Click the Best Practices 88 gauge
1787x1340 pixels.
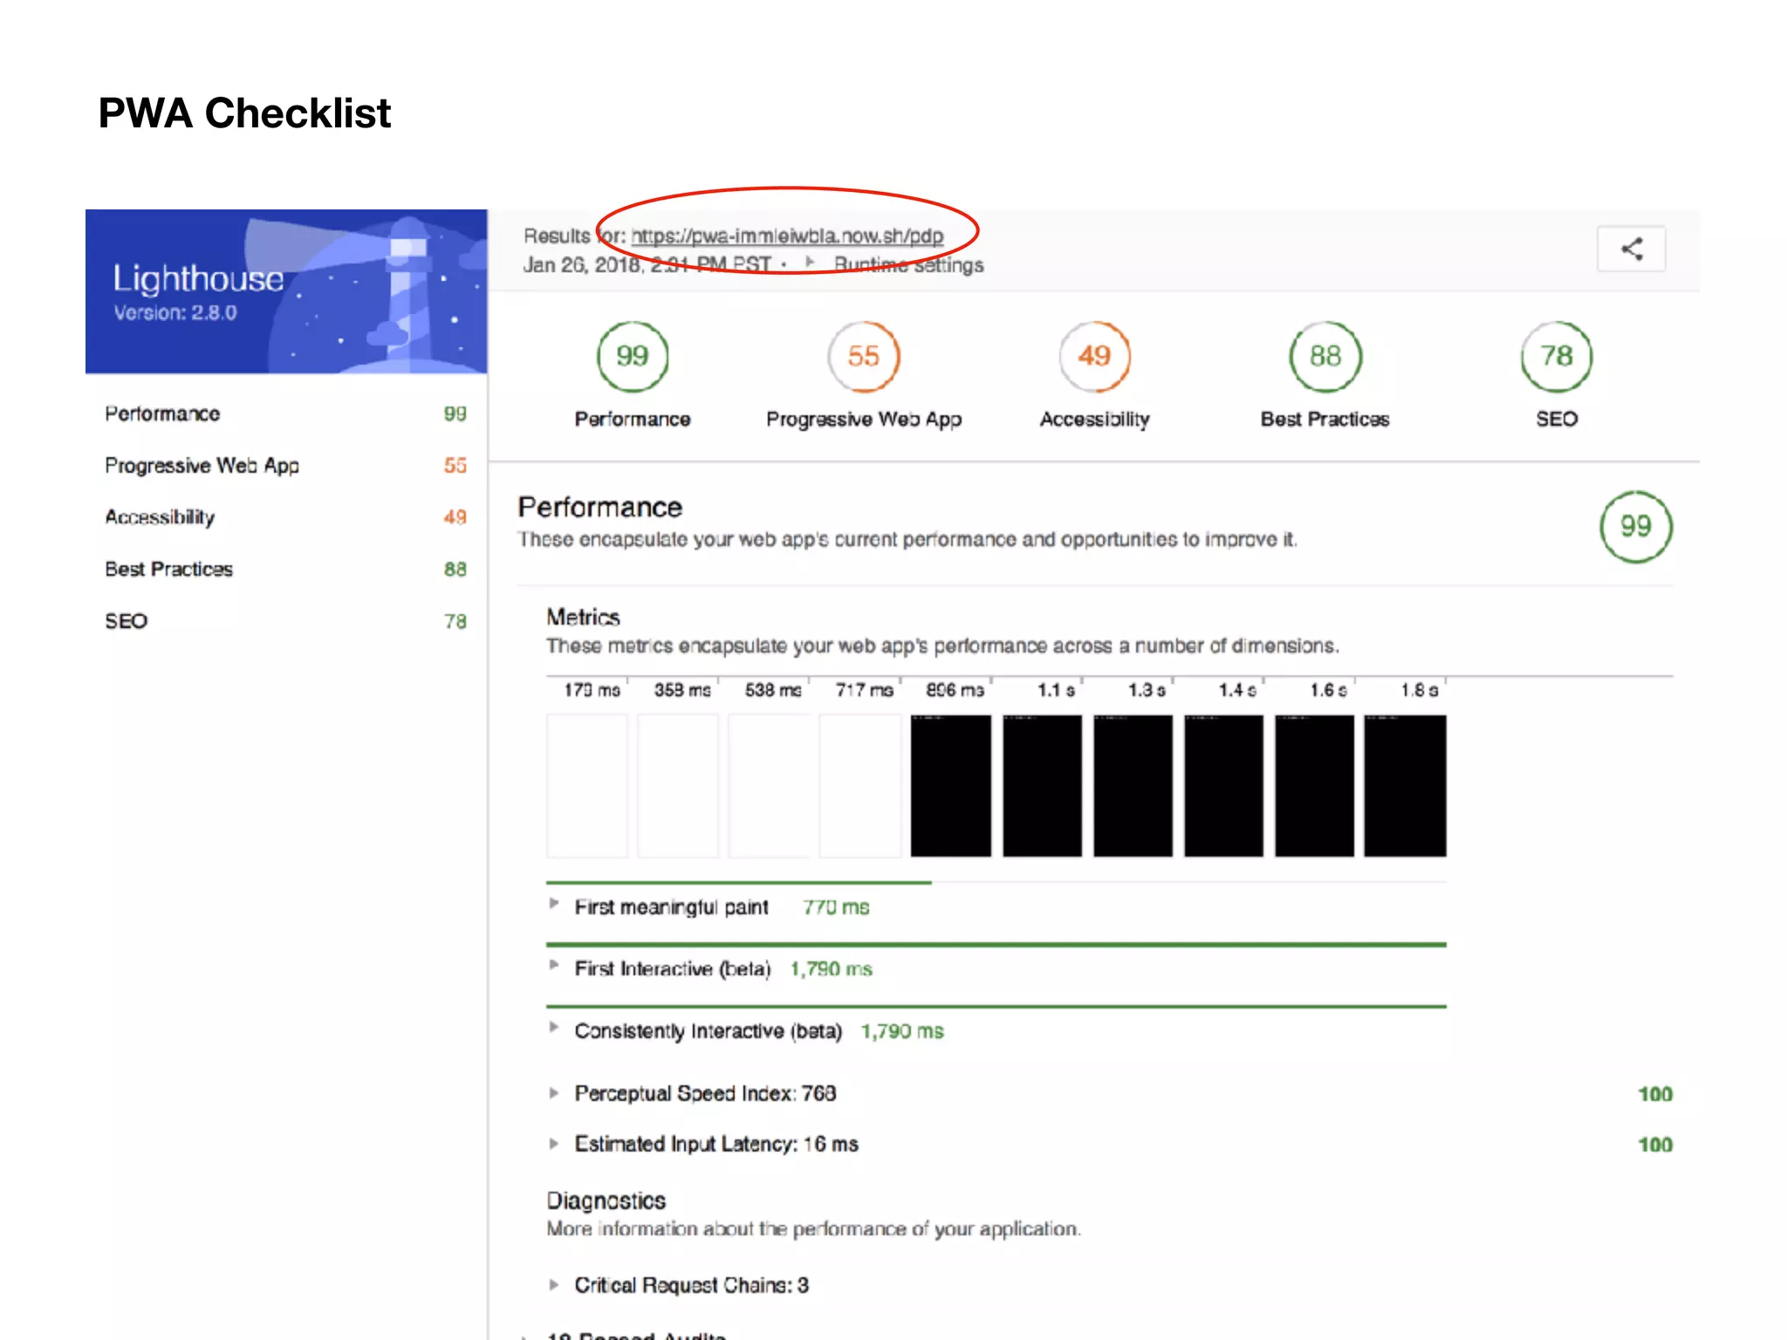coord(1325,357)
